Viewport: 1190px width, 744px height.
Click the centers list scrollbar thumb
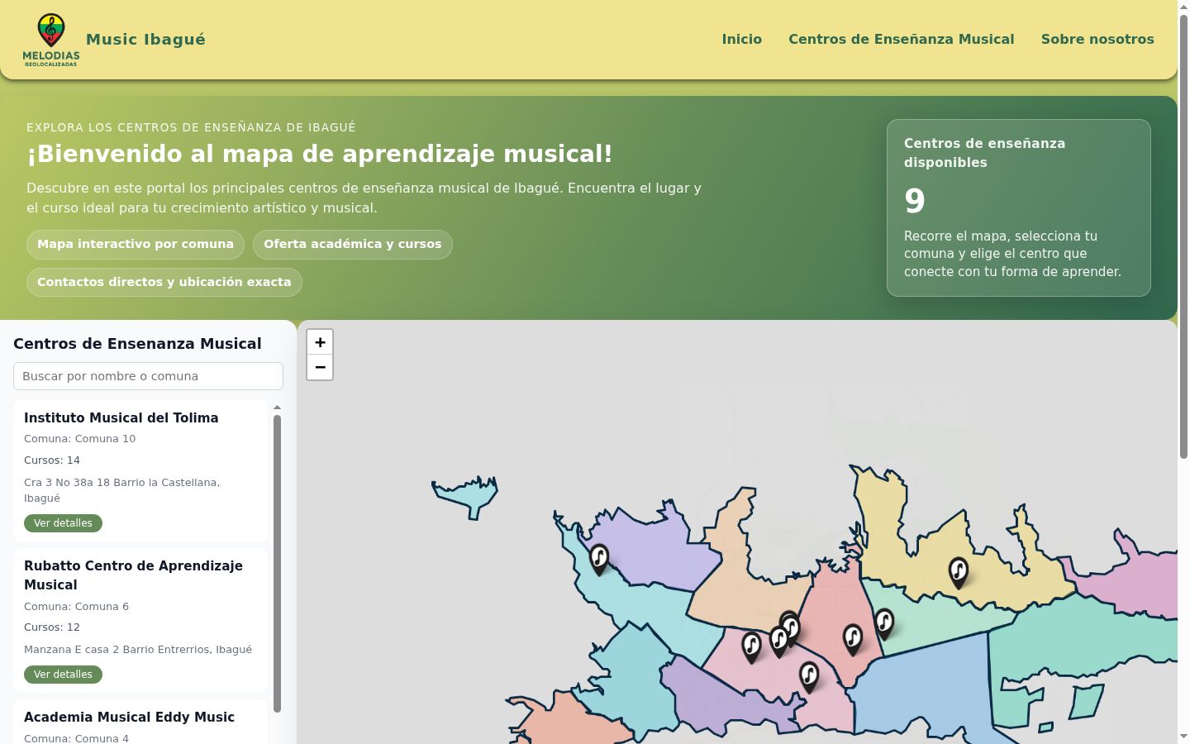[277, 563]
